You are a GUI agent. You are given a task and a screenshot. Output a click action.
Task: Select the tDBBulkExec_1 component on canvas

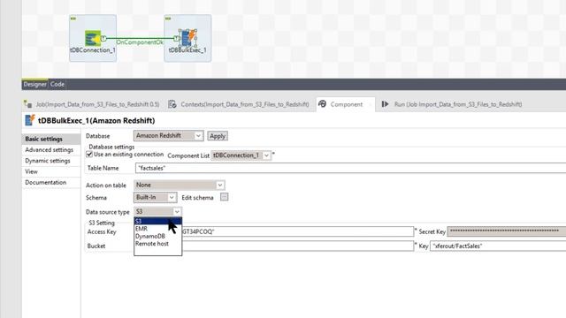(x=187, y=38)
